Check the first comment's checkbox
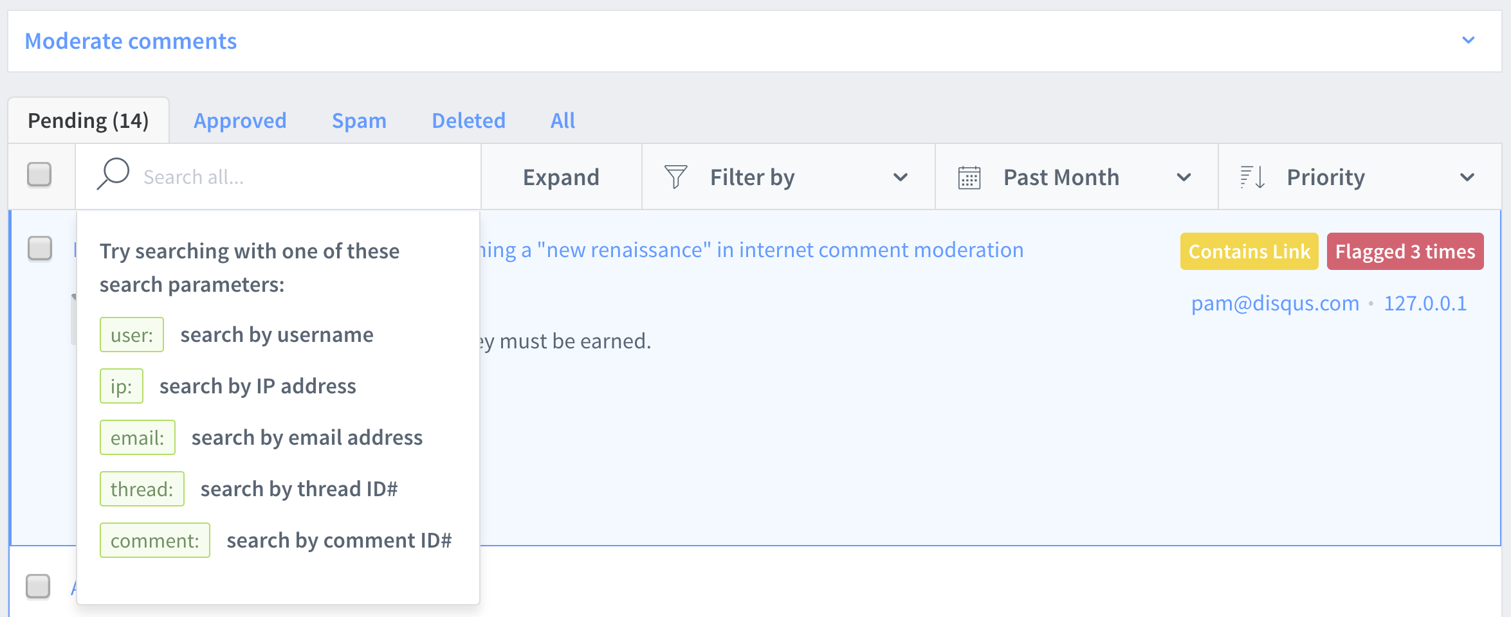Viewport: 1511px width, 617px height. [40, 249]
